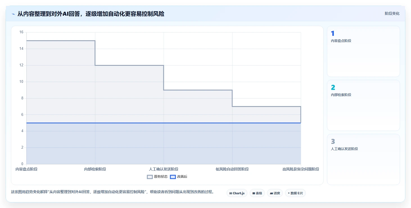Image resolution: width=411 pixels, height=208 pixels.
Task: Click the 进度 tag
Action: 275,193
